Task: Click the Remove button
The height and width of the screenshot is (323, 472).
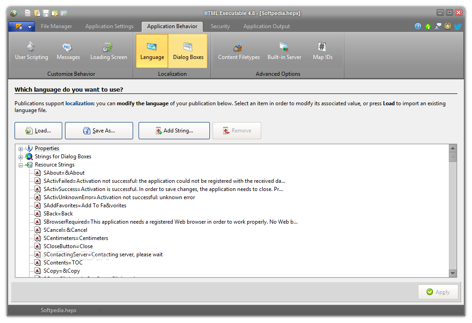Action: (237, 131)
